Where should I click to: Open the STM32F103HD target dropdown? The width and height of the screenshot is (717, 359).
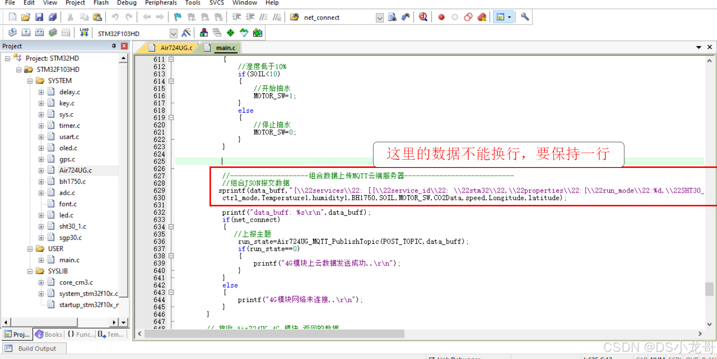point(173,34)
